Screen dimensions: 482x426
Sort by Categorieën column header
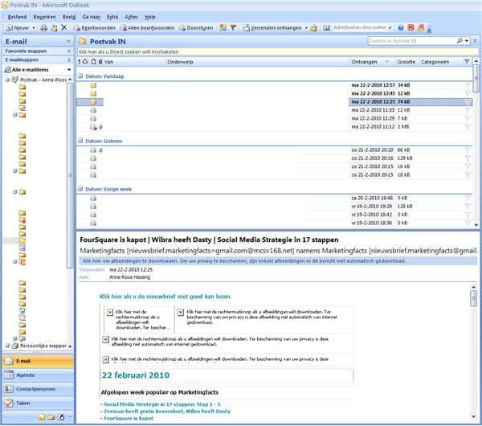[x=441, y=62]
